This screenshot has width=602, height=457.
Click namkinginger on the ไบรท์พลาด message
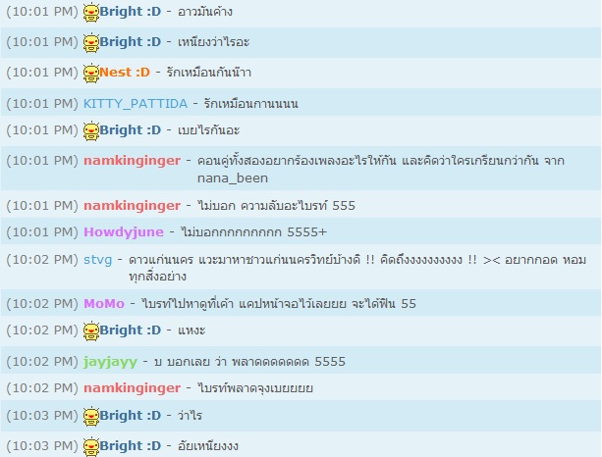point(132,388)
